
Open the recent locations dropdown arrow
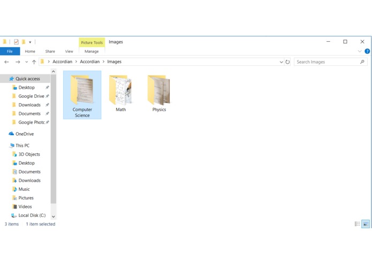(x=26, y=62)
